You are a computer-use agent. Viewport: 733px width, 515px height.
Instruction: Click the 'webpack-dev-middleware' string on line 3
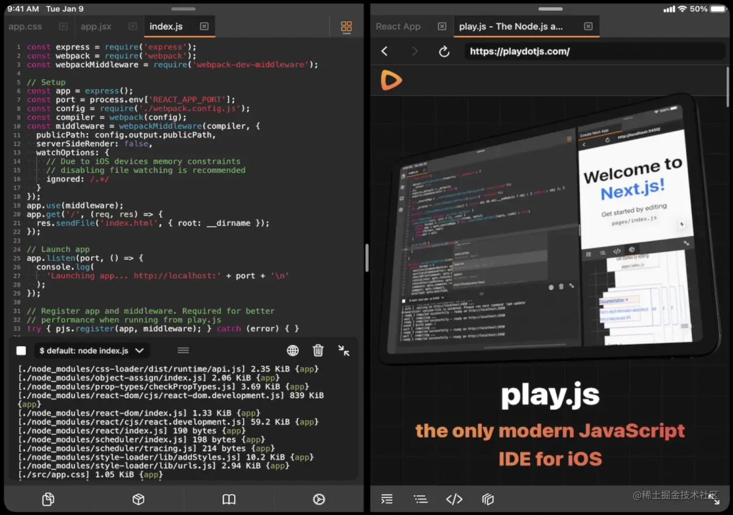tap(250, 65)
